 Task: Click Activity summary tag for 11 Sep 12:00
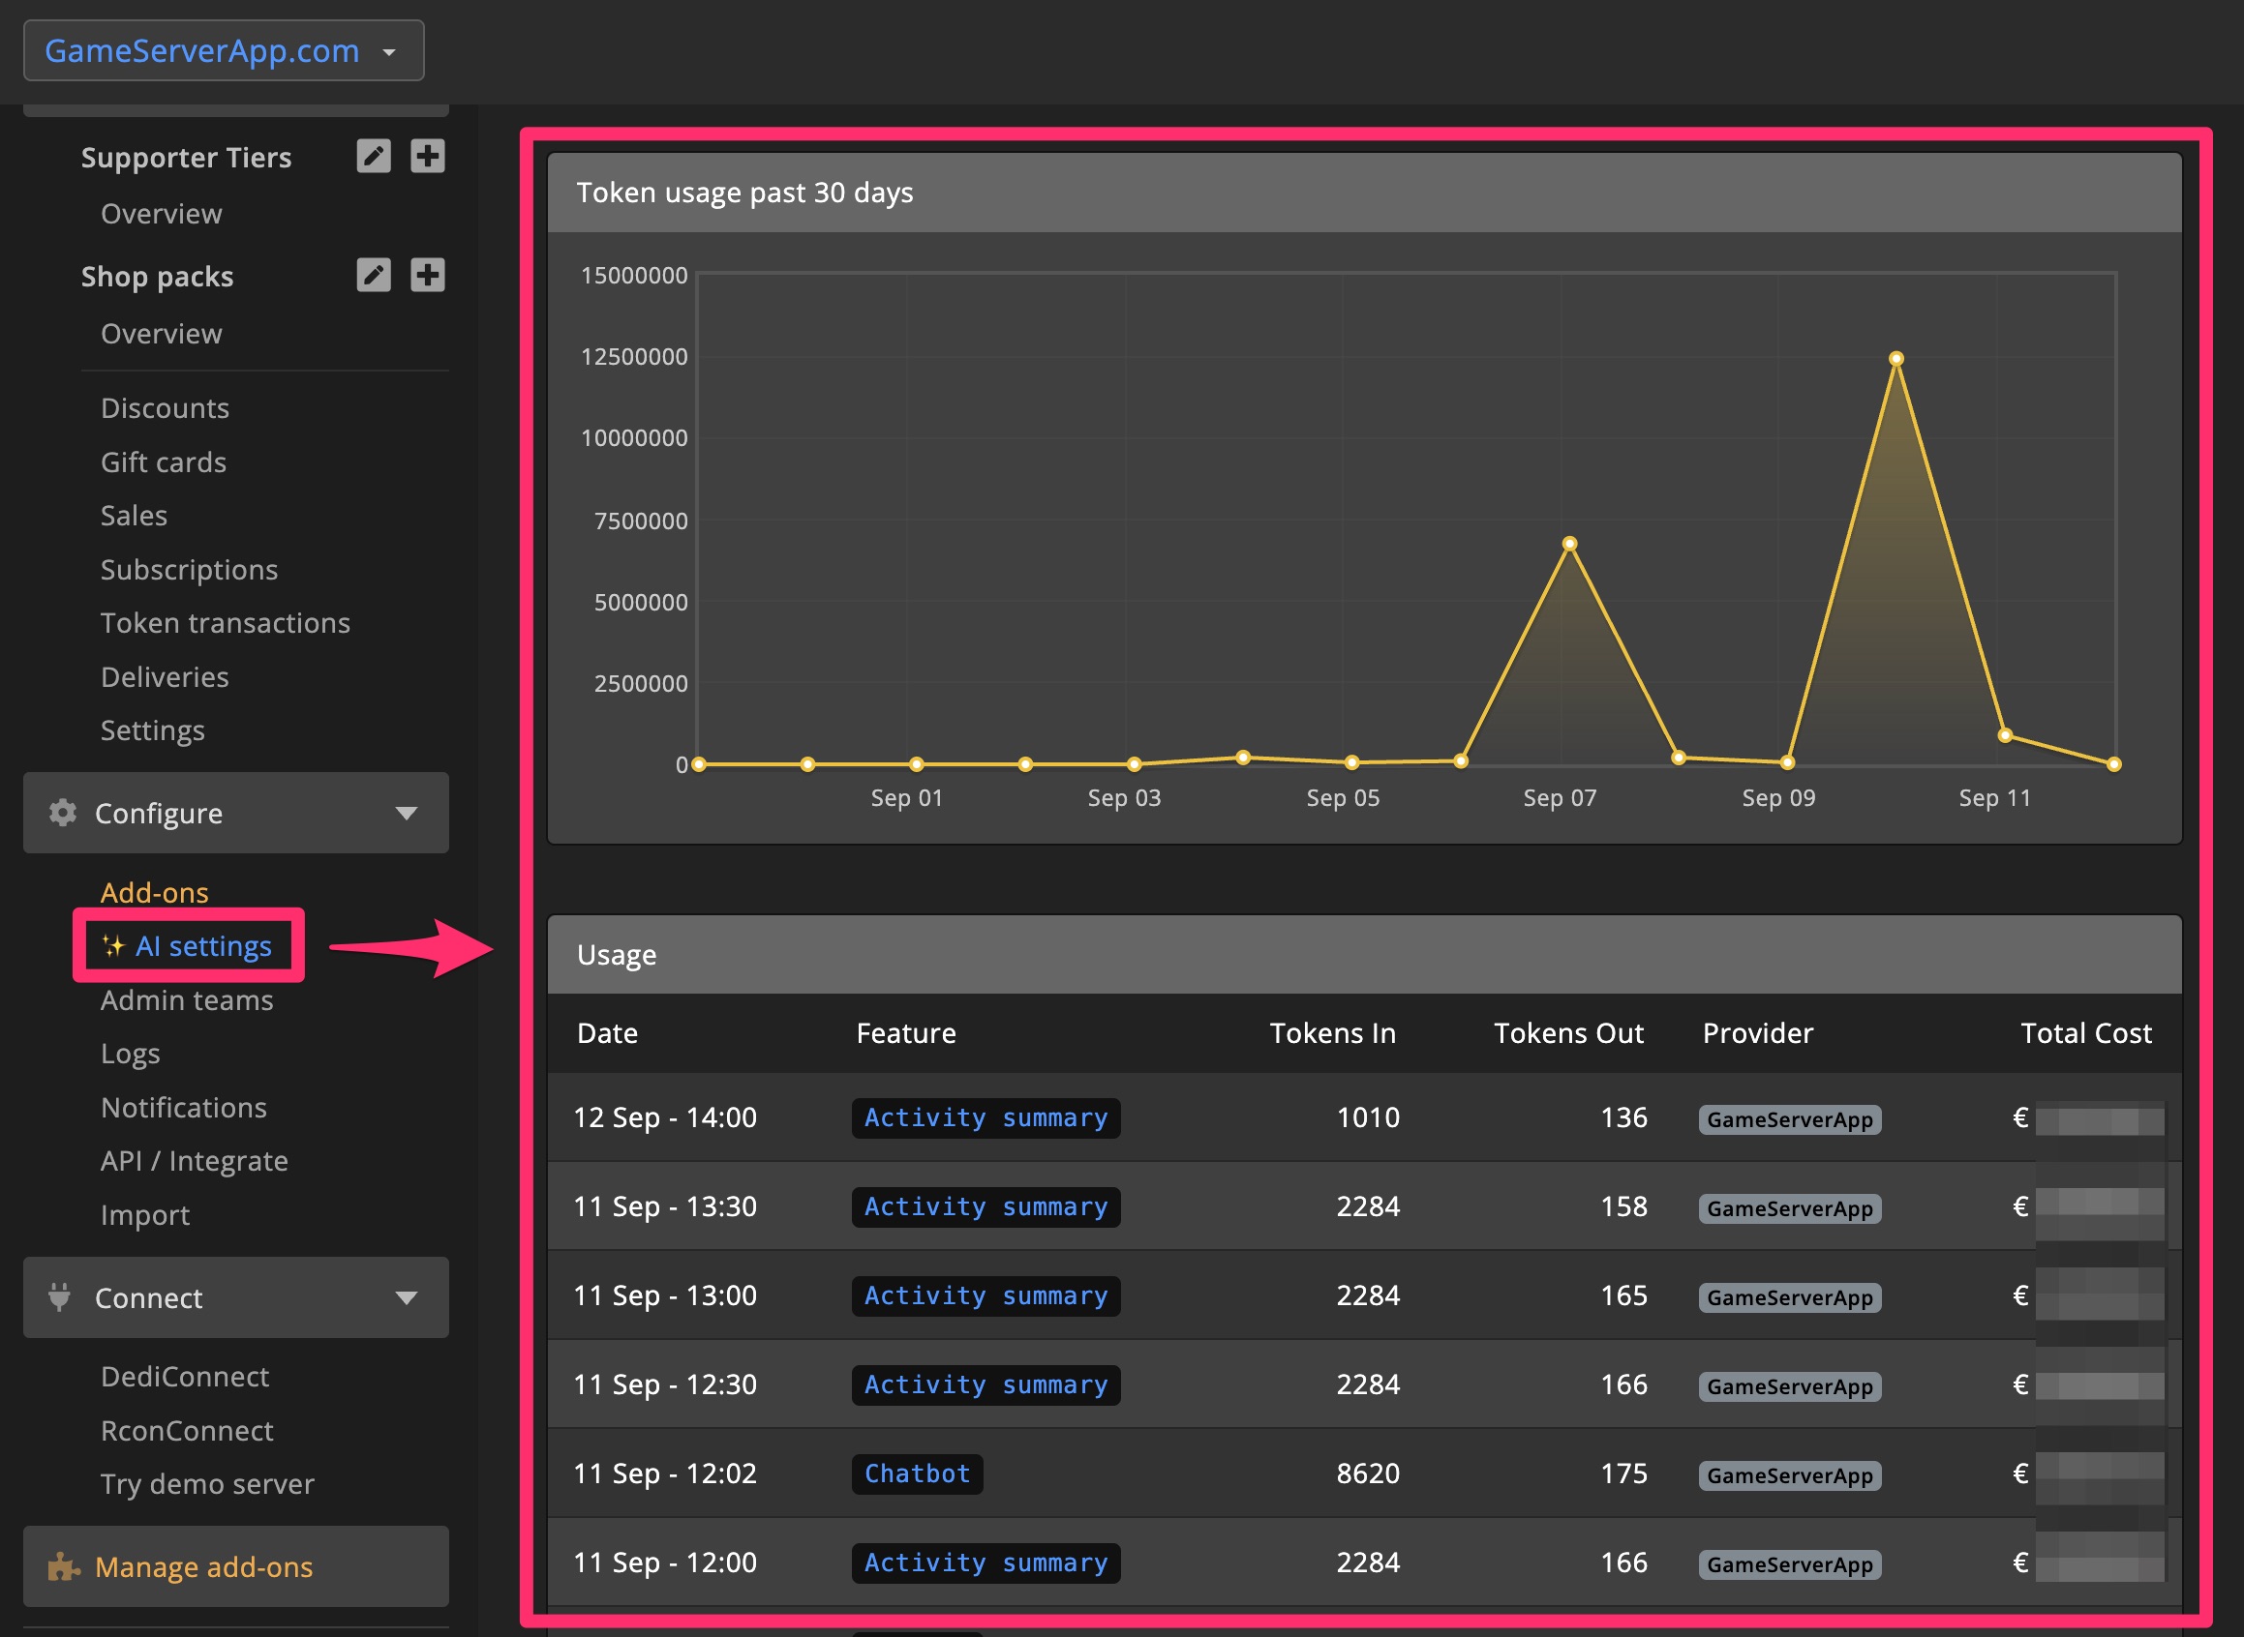coord(986,1563)
